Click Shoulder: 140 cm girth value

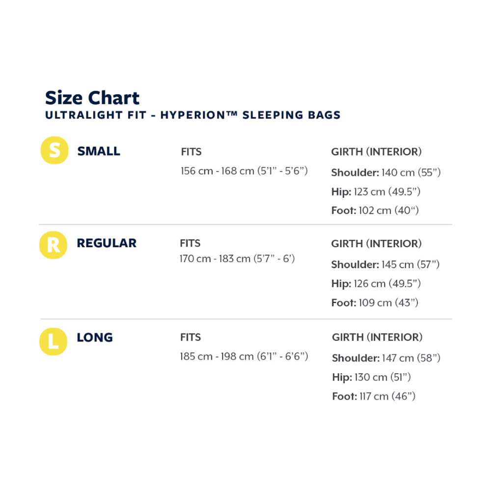pyautogui.click(x=386, y=172)
